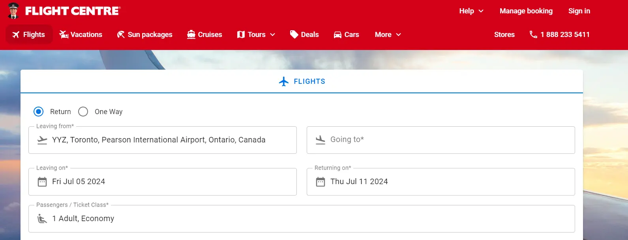
Task: Click the Sun packages umbrella icon
Action: tap(121, 35)
